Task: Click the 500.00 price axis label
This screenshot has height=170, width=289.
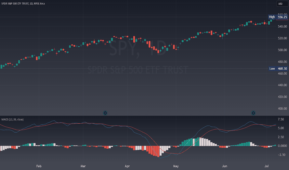Action: pos(282,50)
